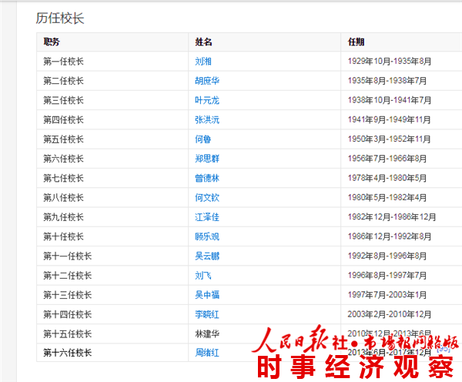The width and height of the screenshot is (462, 382).
Task: Open the 何鲁 link
Action: pyautogui.click(x=203, y=139)
